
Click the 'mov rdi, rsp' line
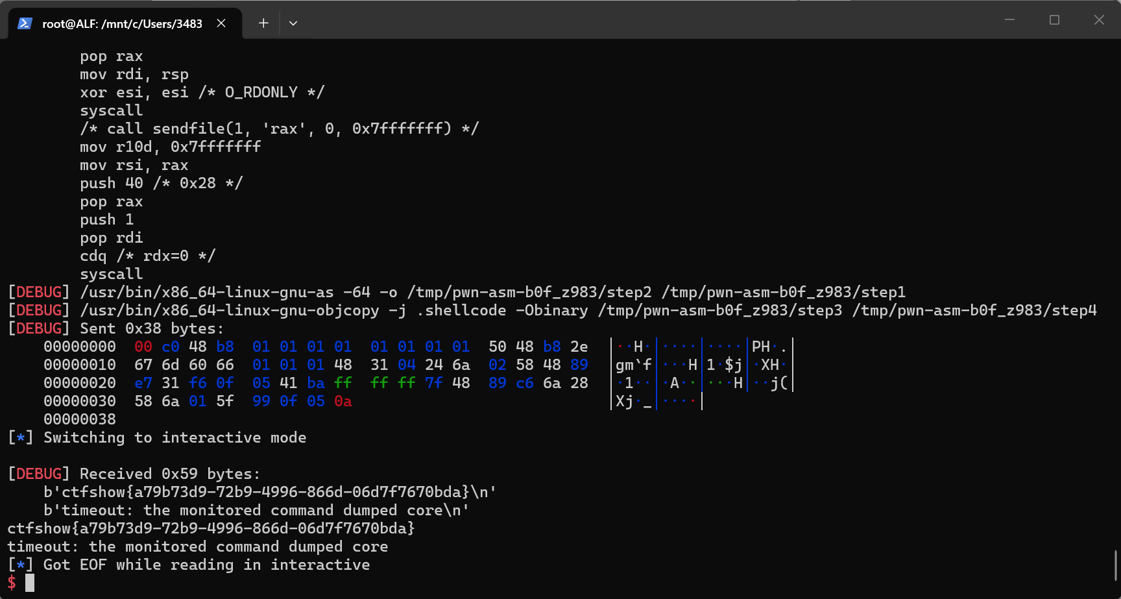134,74
